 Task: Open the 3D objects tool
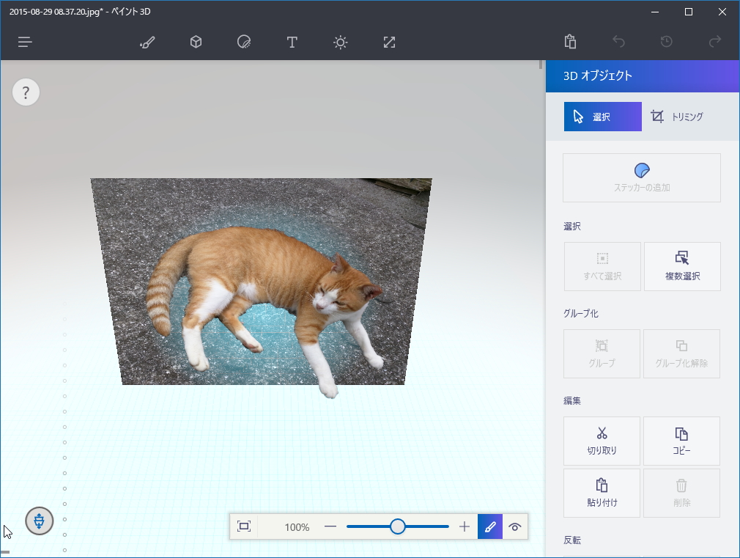click(x=196, y=42)
